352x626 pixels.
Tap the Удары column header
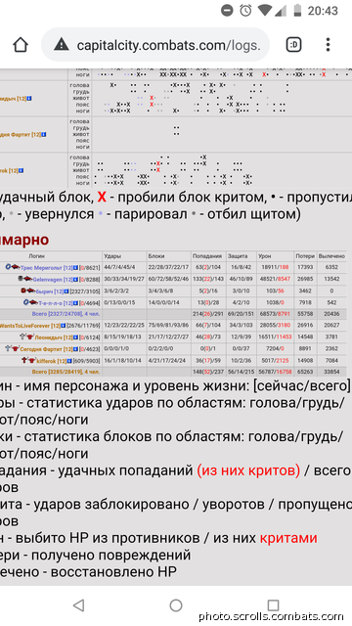click(x=112, y=256)
